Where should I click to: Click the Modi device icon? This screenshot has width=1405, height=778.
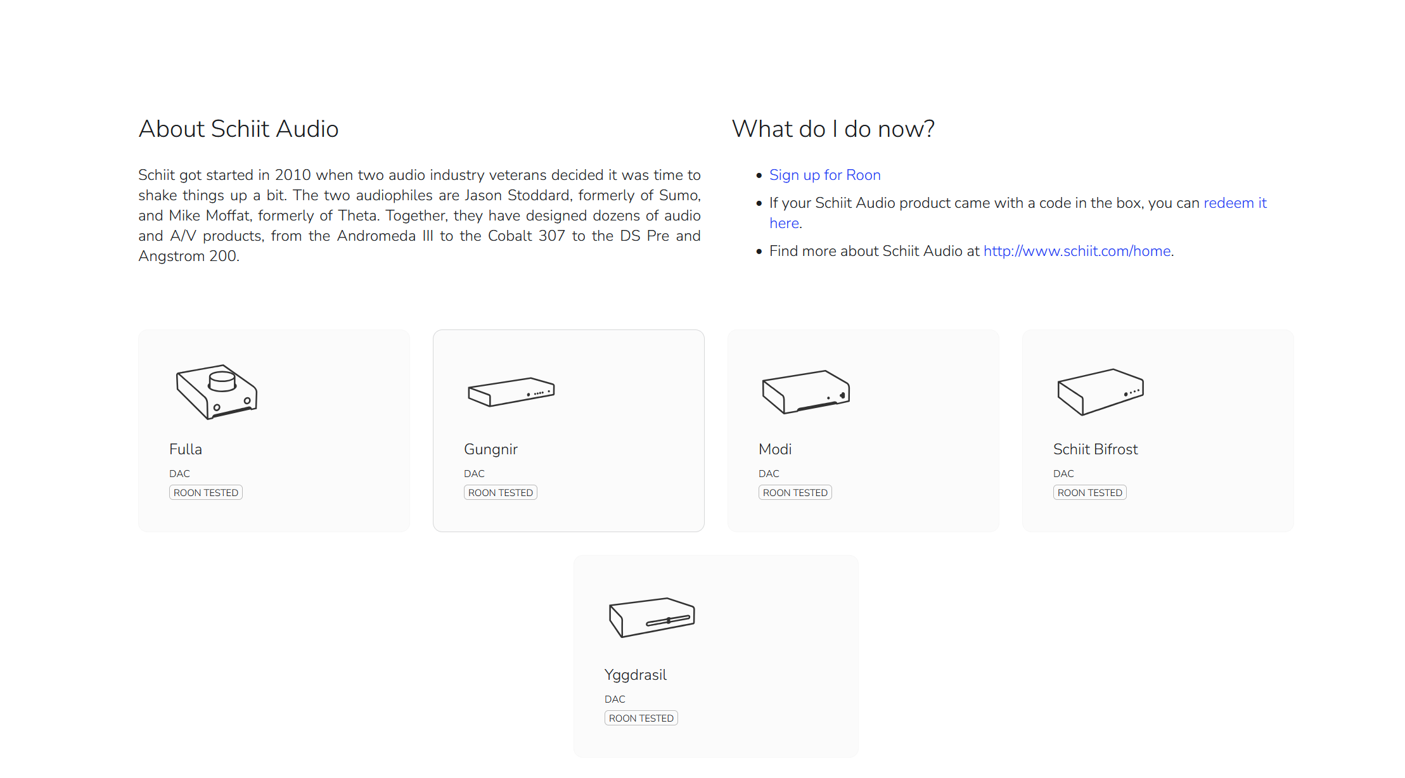pyautogui.click(x=805, y=392)
